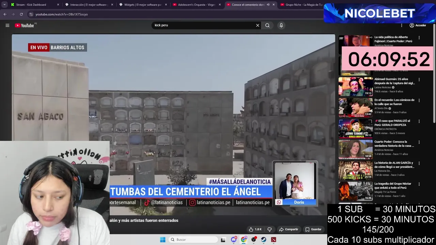The width and height of the screenshot is (436, 245).
Task: Open the YouTube hamburger guide menu
Action: pos(7,25)
